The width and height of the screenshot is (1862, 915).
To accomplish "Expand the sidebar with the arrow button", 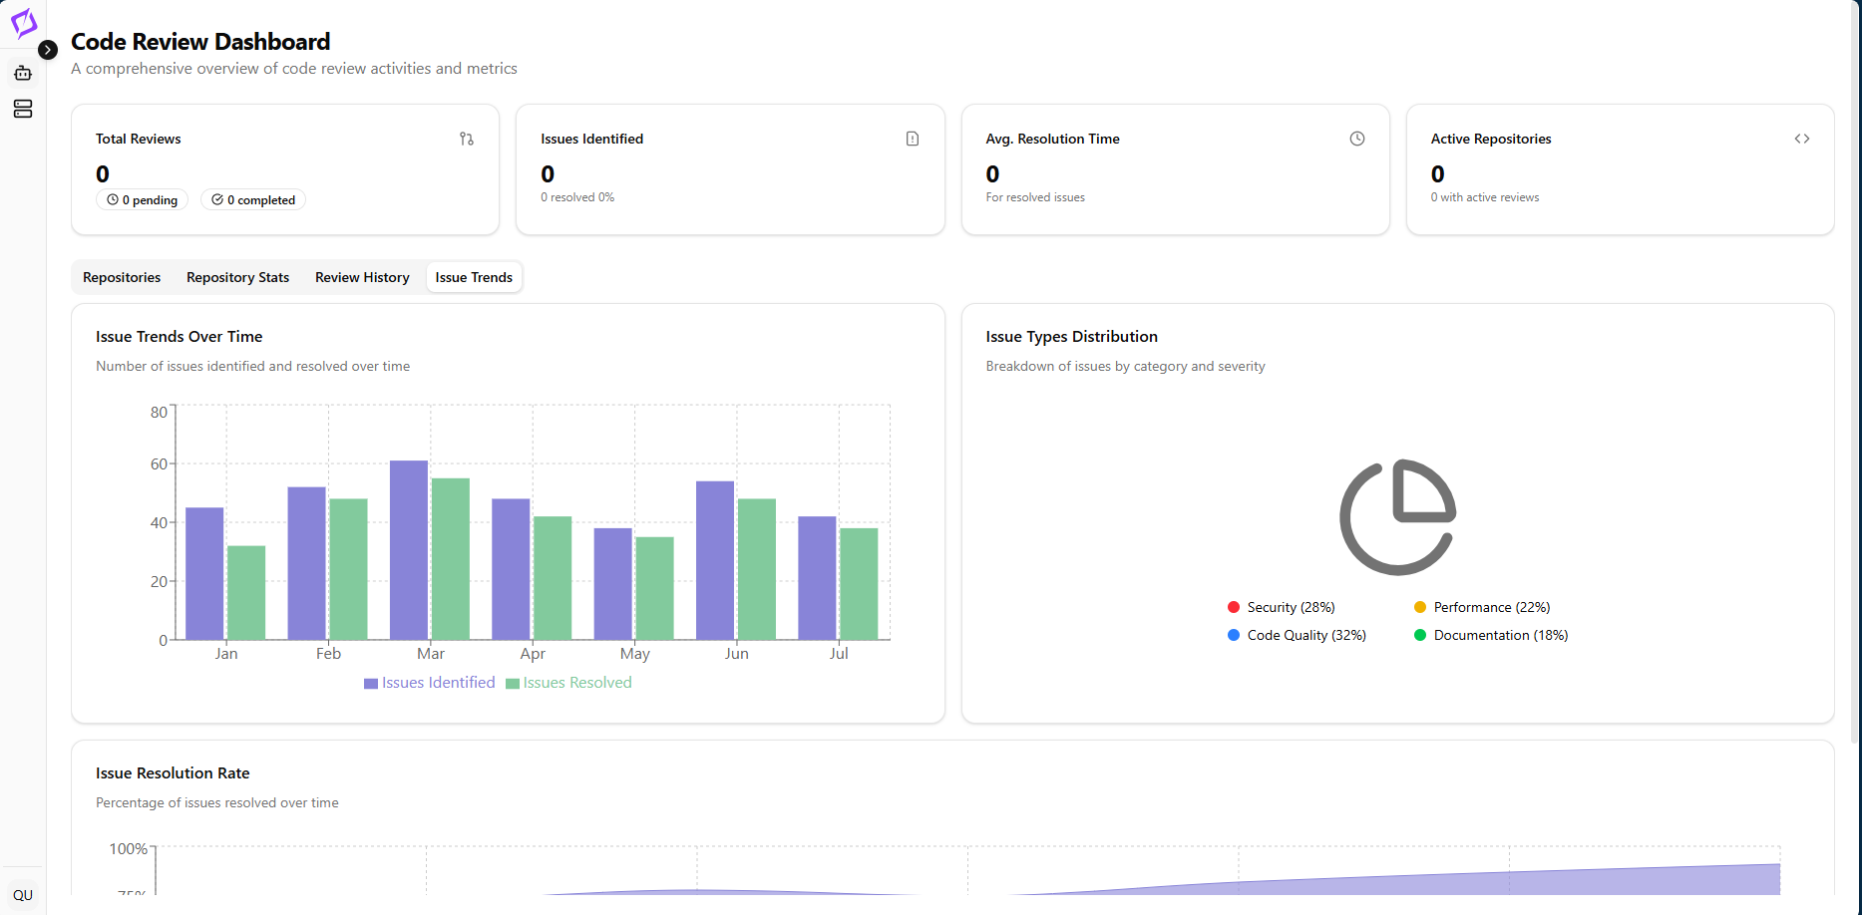I will [x=48, y=50].
